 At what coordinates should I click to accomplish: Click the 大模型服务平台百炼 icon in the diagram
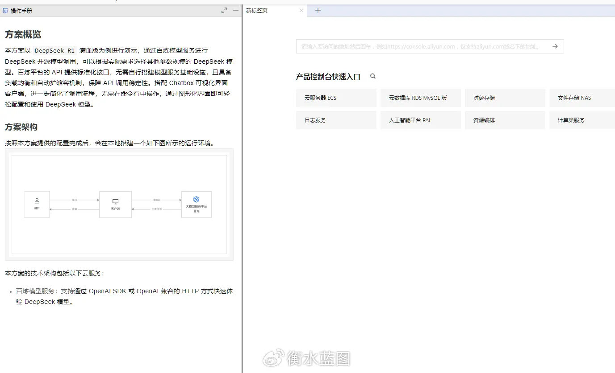(196, 199)
